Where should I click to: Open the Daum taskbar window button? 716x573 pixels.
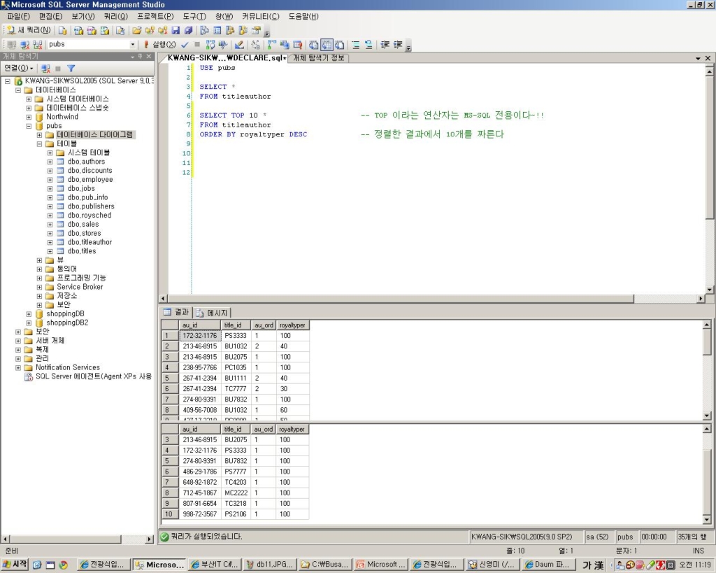tap(547, 565)
